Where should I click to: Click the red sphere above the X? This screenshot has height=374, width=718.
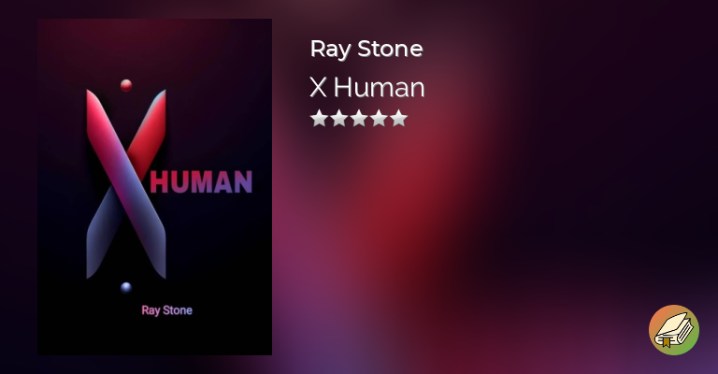coord(126,85)
